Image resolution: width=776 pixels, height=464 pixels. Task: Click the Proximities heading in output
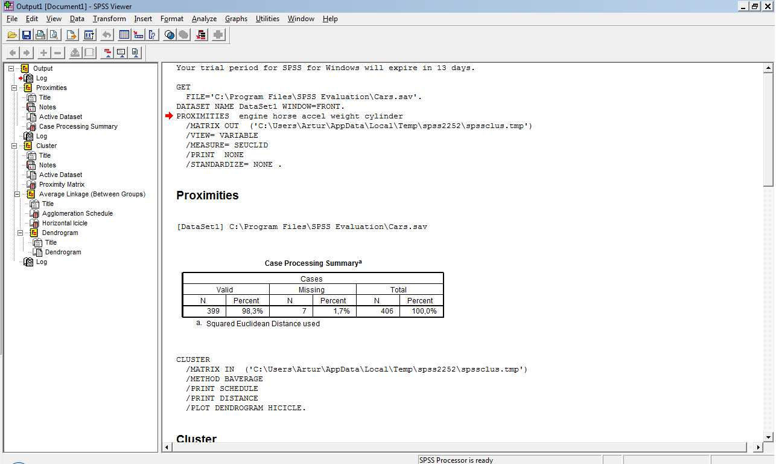[x=208, y=195]
